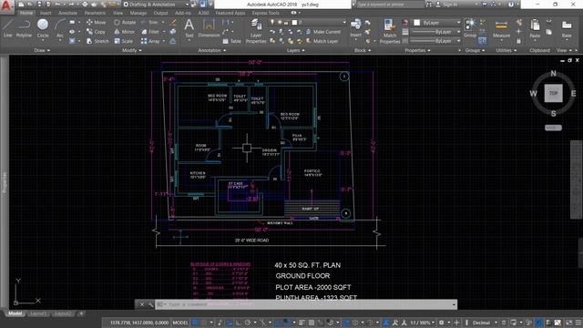The width and height of the screenshot is (583, 328).
Task: Click the Array tool
Action: (x=150, y=41)
